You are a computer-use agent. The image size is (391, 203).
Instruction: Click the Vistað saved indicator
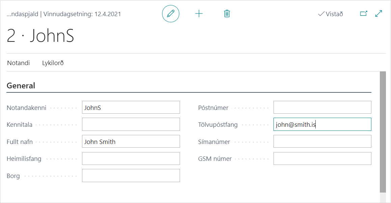331,14
